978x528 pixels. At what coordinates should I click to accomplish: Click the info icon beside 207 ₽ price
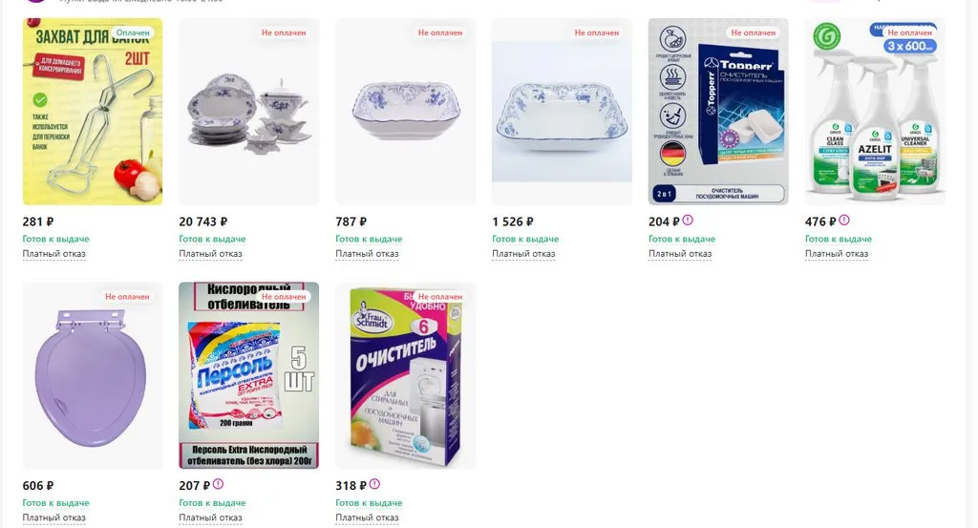(218, 484)
